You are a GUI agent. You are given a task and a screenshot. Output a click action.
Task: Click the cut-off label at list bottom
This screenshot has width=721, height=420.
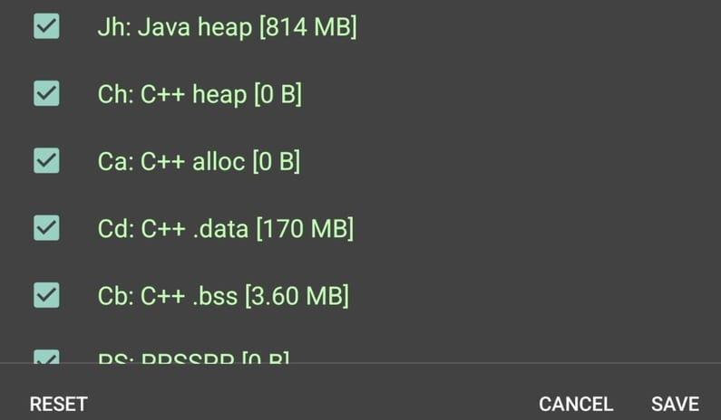point(192,358)
